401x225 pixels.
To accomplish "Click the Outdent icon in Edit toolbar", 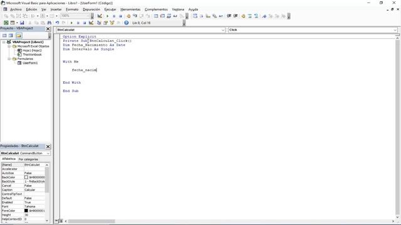I will 236,16.
